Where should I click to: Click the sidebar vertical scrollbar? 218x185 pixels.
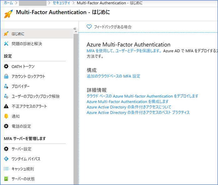[76, 109]
